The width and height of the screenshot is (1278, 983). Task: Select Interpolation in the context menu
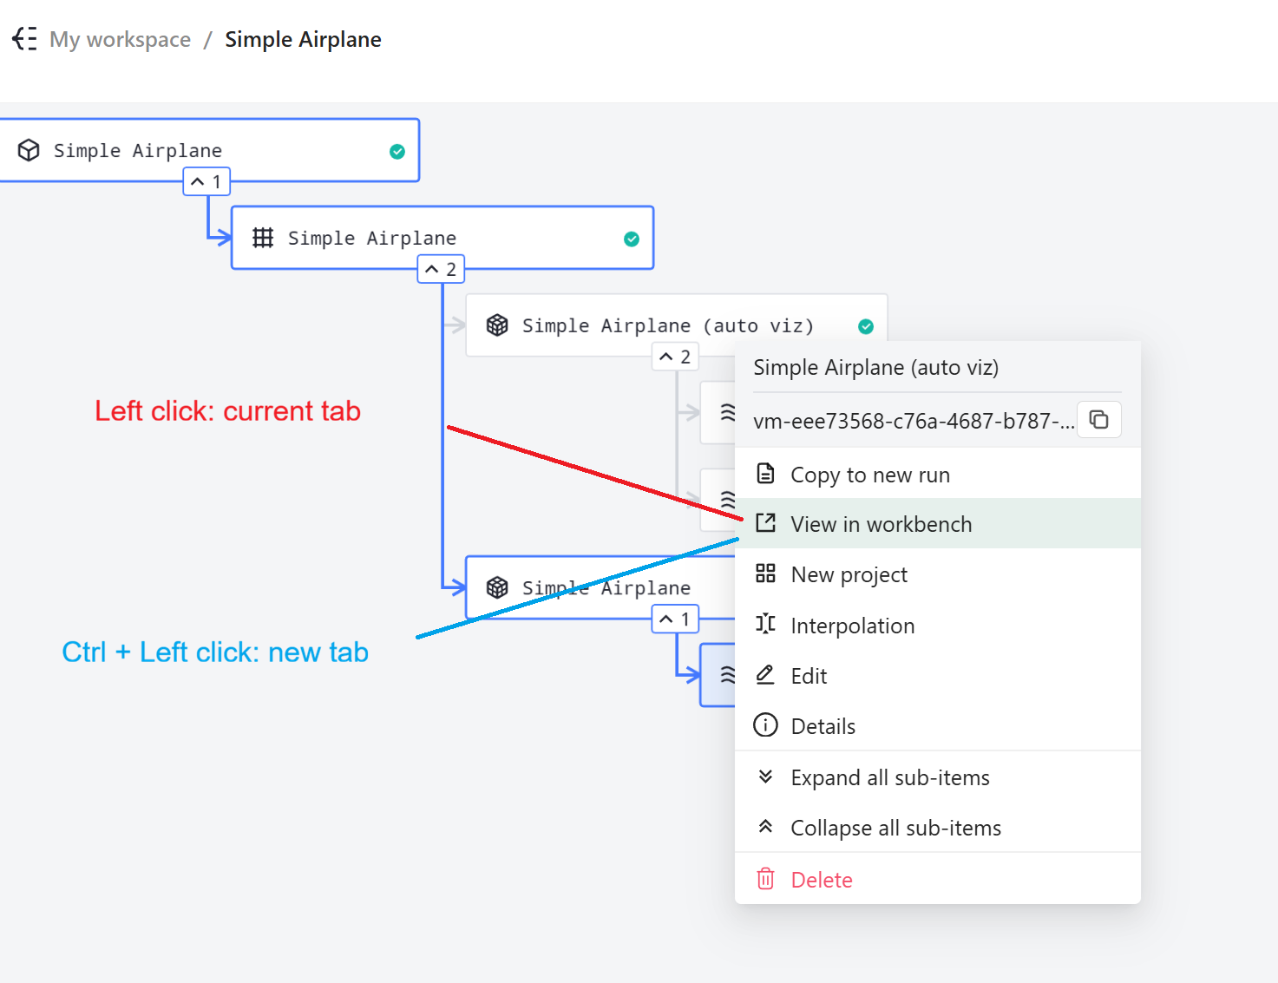852,626
